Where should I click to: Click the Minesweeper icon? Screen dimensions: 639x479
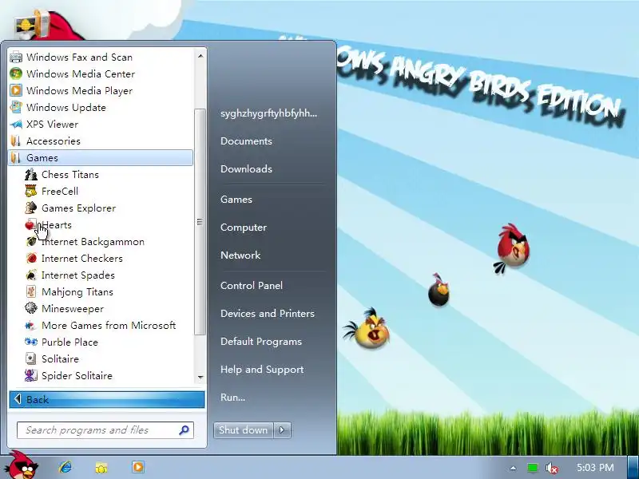click(x=31, y=308)
